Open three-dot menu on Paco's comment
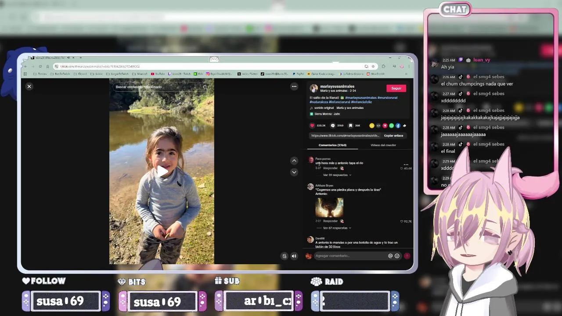Viewport: 562px width, 316px height. (406, 165)
